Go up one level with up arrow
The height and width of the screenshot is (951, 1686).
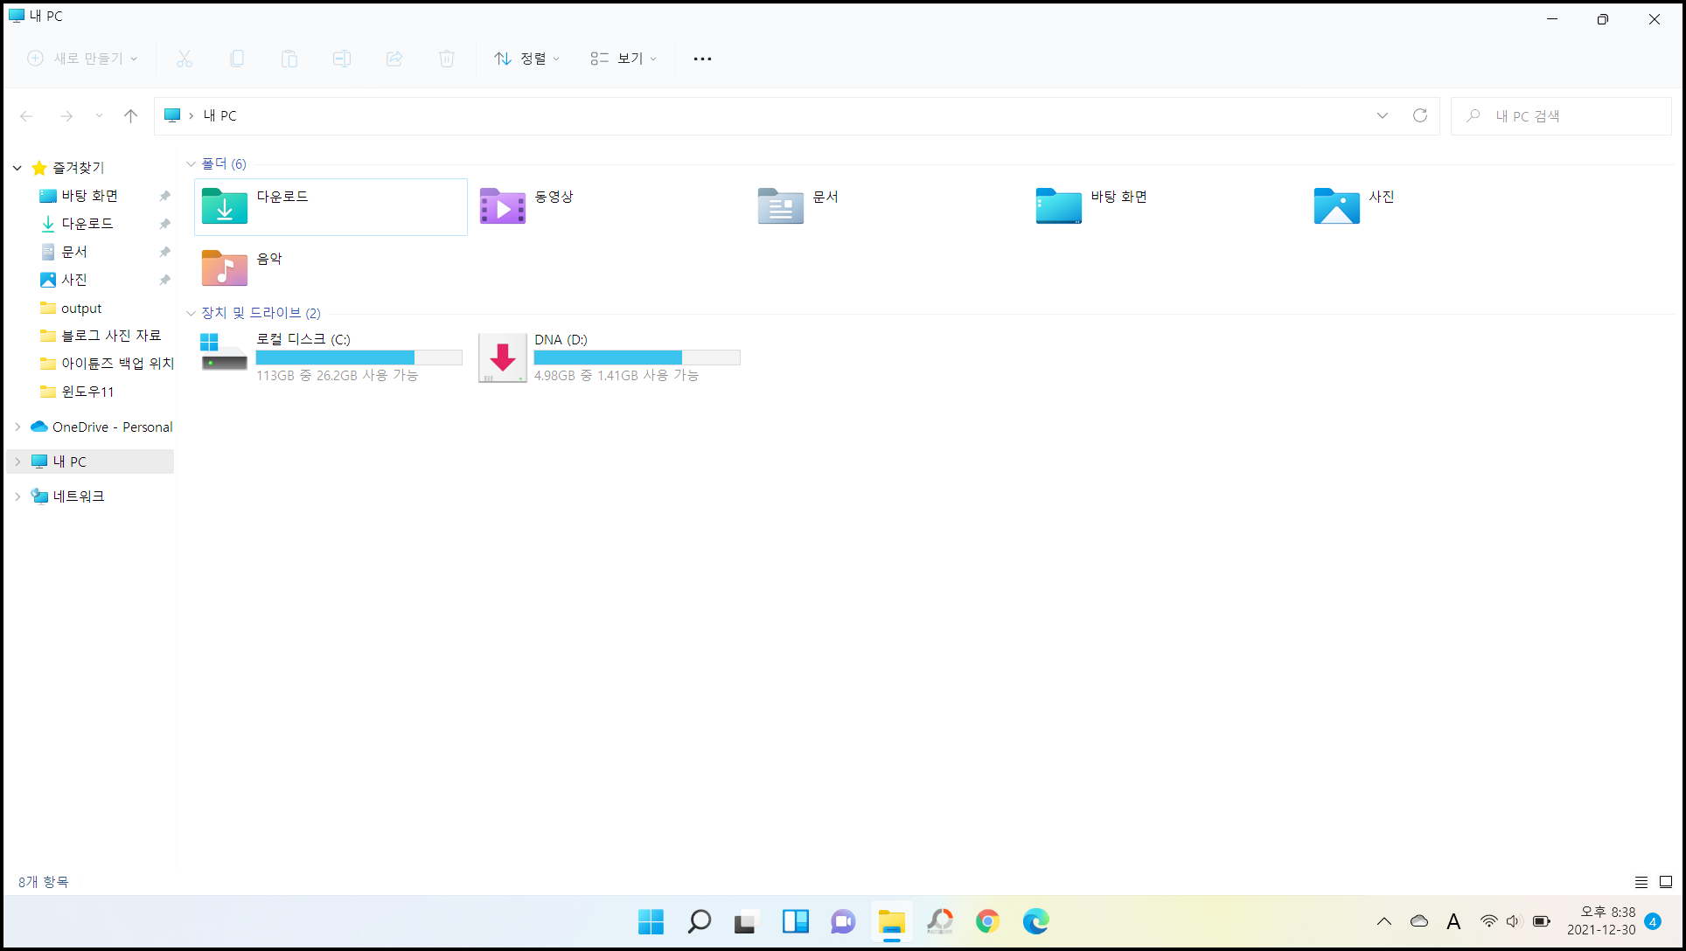130,115
